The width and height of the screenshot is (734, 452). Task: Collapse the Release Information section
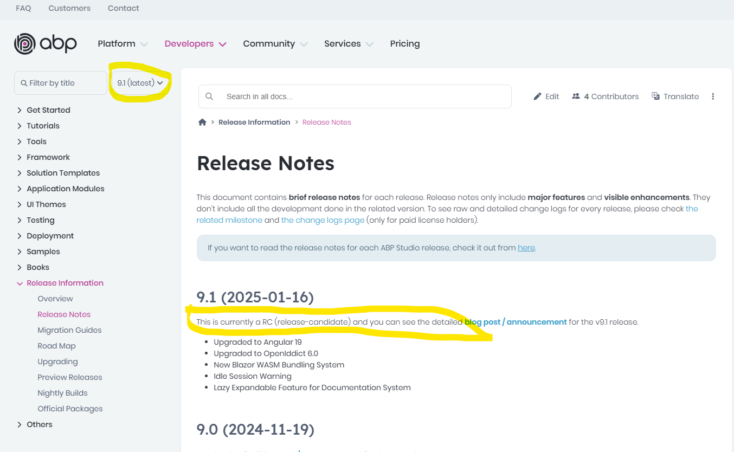(x=20, y=283)
